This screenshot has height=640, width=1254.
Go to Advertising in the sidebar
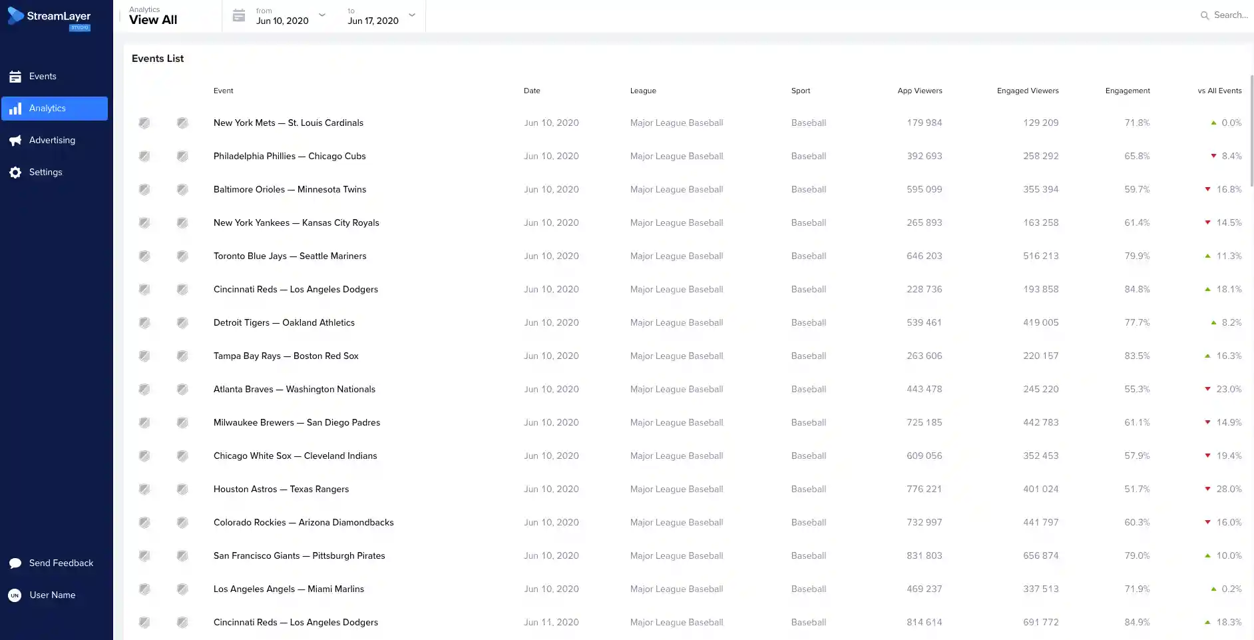click(55, 141)
